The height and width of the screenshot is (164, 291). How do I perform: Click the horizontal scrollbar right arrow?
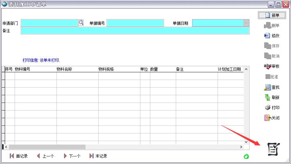pos(241,147)
